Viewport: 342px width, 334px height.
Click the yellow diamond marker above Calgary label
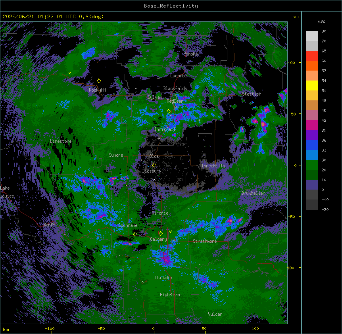(161, 234)
